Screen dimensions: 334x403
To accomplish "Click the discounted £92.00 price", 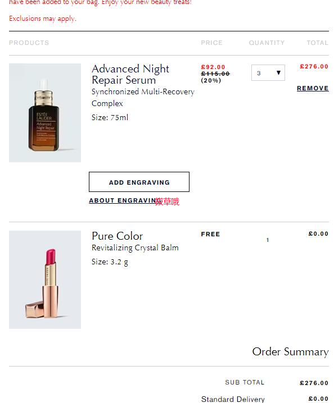I will pos(213,67).
